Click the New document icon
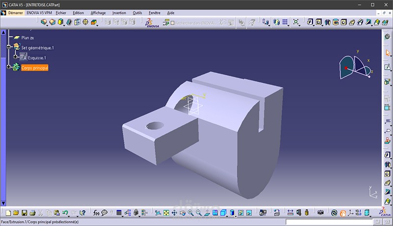Screen dimensions: 393x226 coord(8,213)
